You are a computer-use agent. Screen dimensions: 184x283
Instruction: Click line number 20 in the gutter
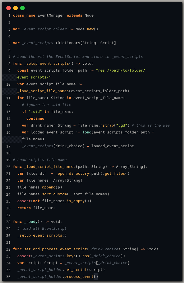click(x=8, y=167)
